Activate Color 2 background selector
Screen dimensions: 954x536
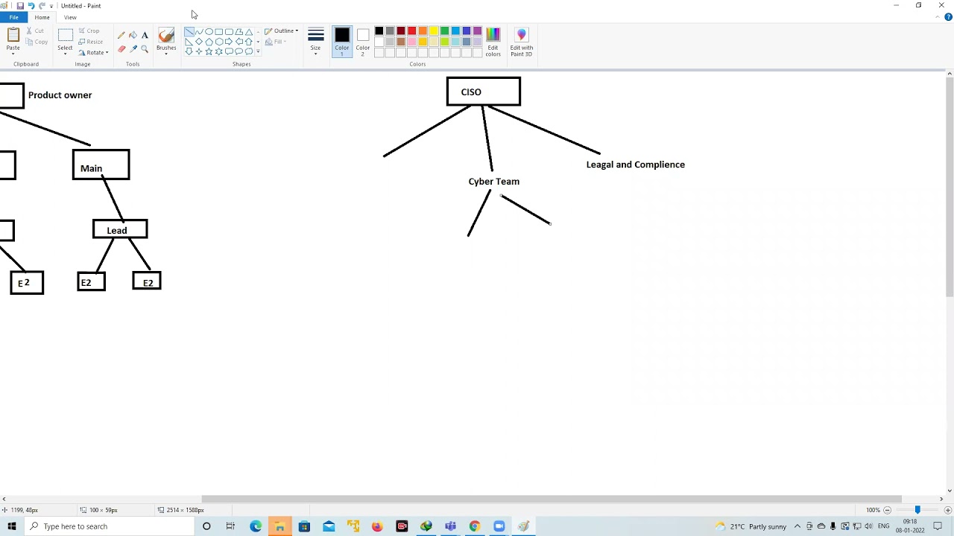coord(363,42)
